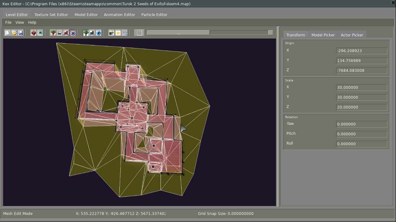Click the toolbar slider bar with dots
Screen dimensions: 396x222
click(x=178, y=33)
